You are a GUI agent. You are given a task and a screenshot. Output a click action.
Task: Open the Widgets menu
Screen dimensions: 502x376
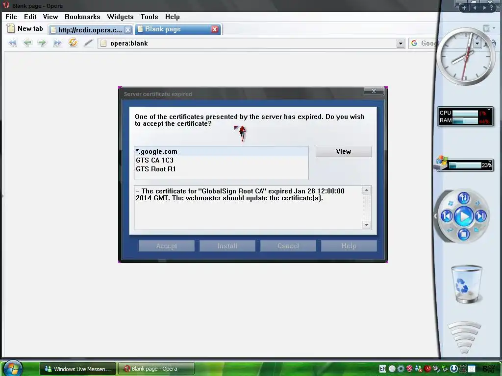tap(120, 17)
